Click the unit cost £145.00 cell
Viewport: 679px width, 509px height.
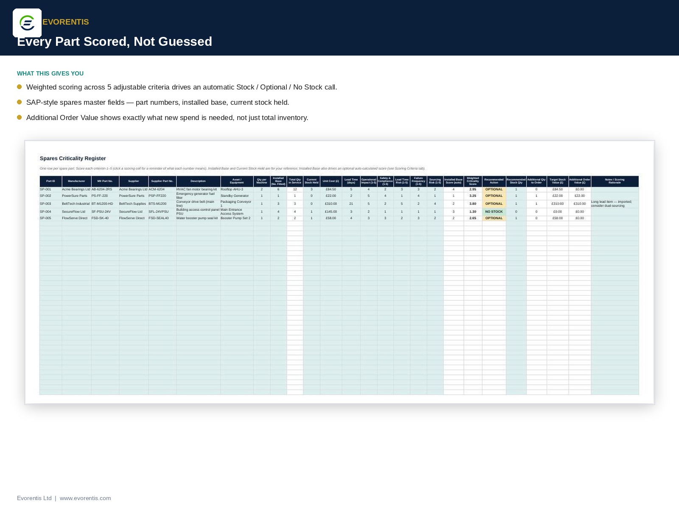coord(331,212)
